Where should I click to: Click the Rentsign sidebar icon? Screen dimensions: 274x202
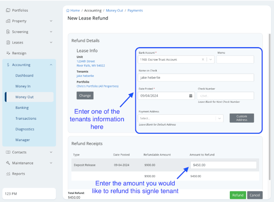point(8,53)
